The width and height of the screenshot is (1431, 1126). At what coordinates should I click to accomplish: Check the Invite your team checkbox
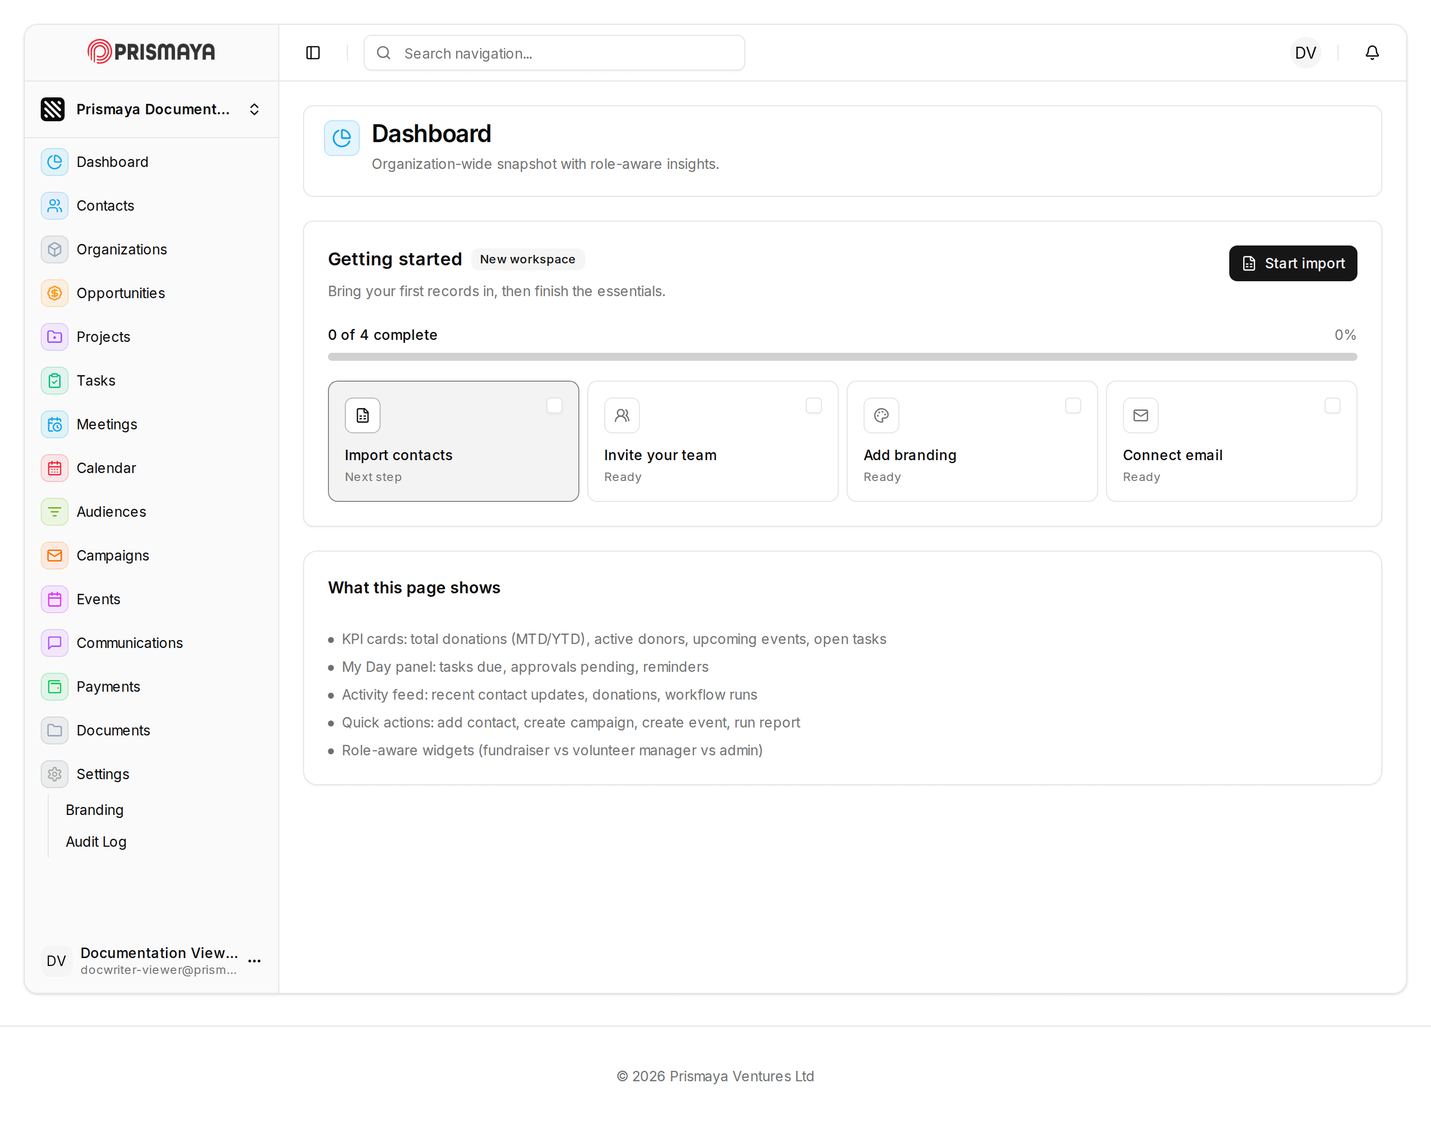[813, 405]
